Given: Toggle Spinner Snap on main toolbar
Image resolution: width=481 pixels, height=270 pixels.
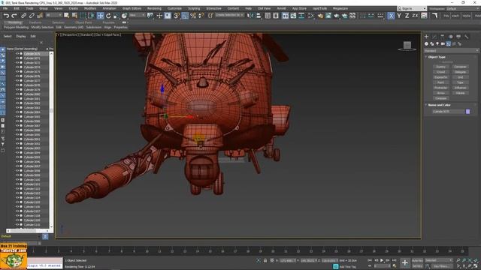Looking at the screenshot, I should [201, 16].
